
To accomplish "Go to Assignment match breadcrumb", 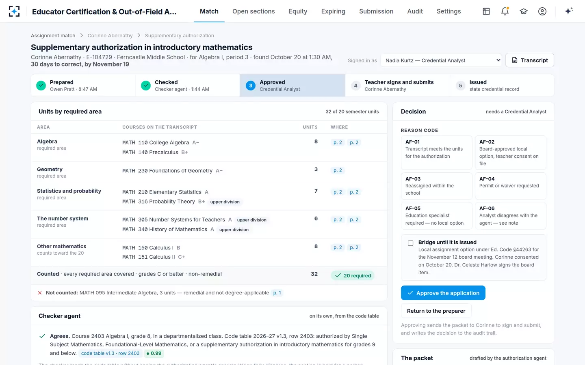I will tap(53, 36).
